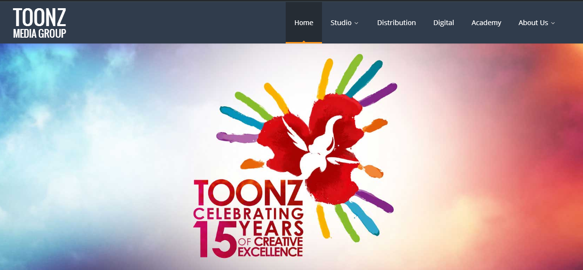Screen dimensions: 583x270
Task: Open the Home navigation tab
Action: pyautogui.click(x=304, y=23)
